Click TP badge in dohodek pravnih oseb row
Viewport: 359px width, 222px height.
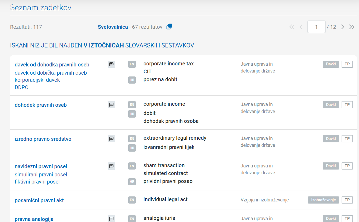click(x=347, y=105)
